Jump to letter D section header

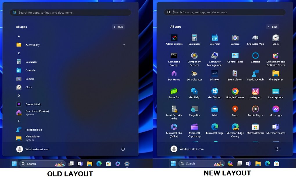(19, 96)
